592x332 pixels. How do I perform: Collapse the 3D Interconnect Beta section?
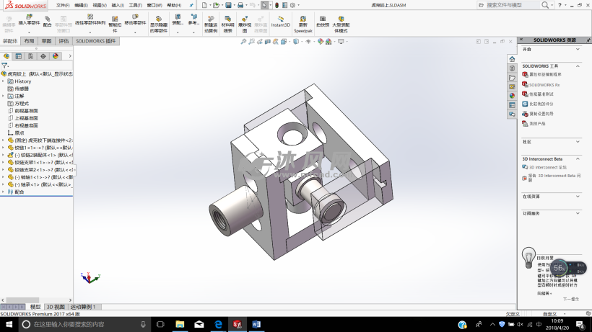click(x=578, y=159)
